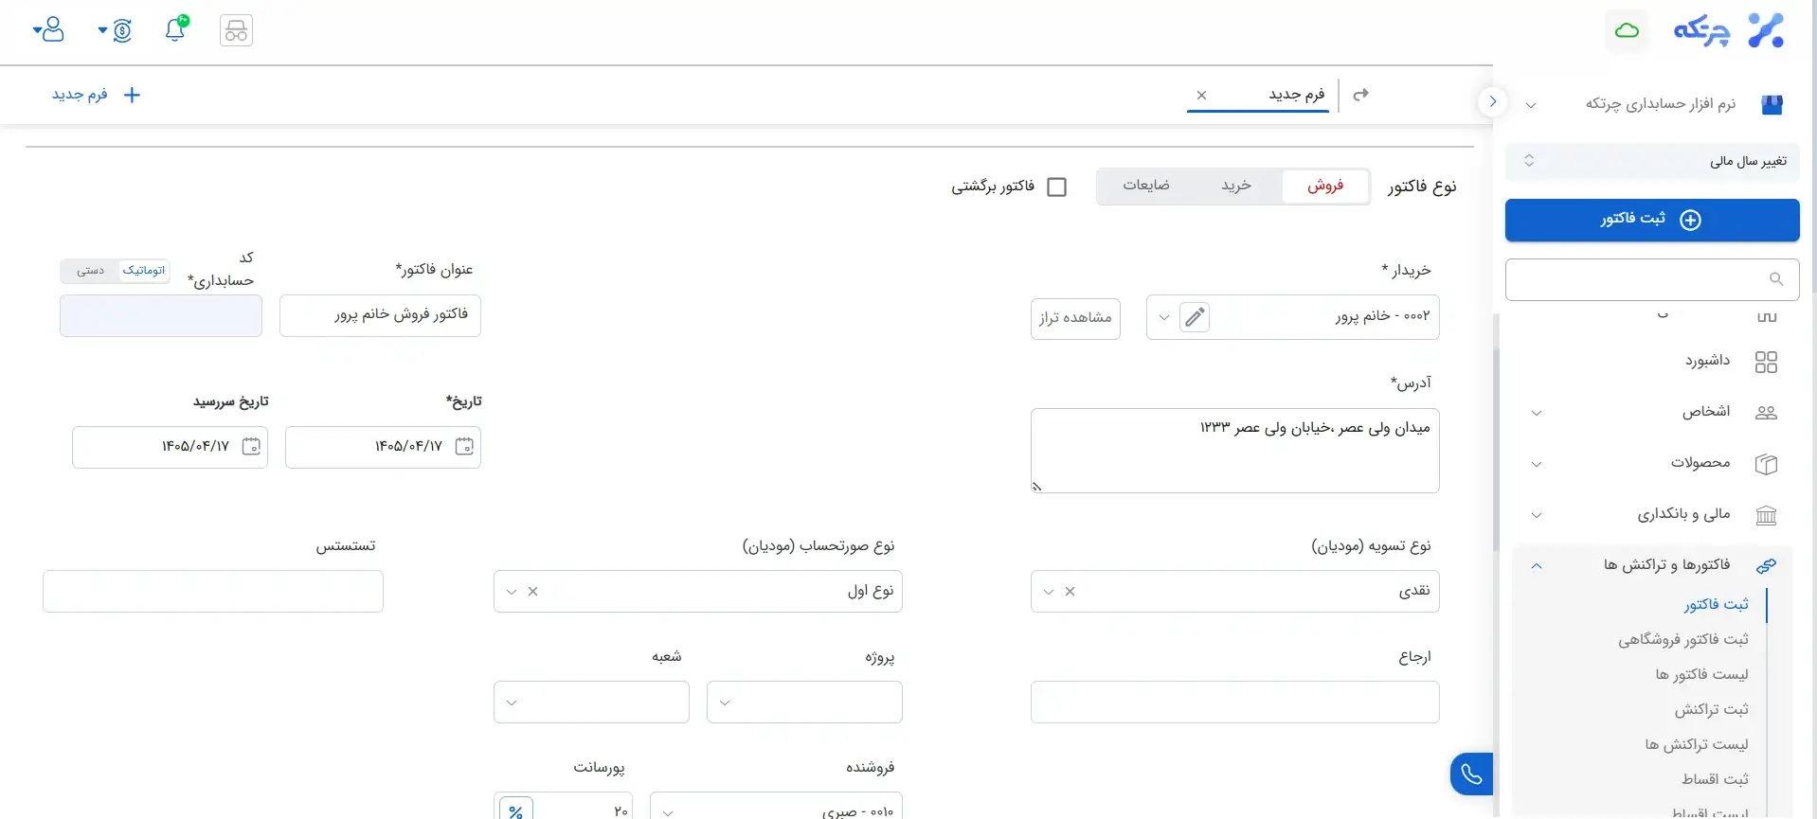Click the مشاهده تراز button

click(1075, 318)
